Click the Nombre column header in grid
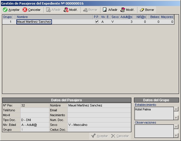Screen dimensions: 181x141 tap(55, 17)
